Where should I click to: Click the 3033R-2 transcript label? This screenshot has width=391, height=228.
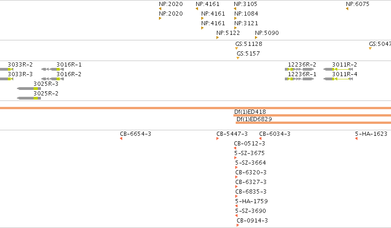click(20, 65)
